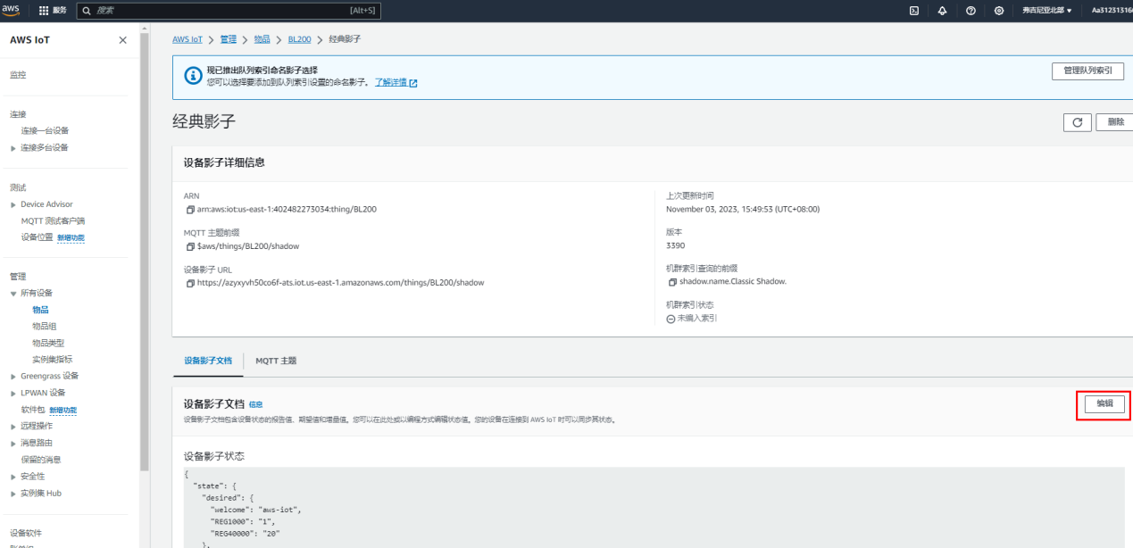The width and height of the screenshot is (1133, 548).
Task: Launch CloudShell from the top bar
Action: 914,11
